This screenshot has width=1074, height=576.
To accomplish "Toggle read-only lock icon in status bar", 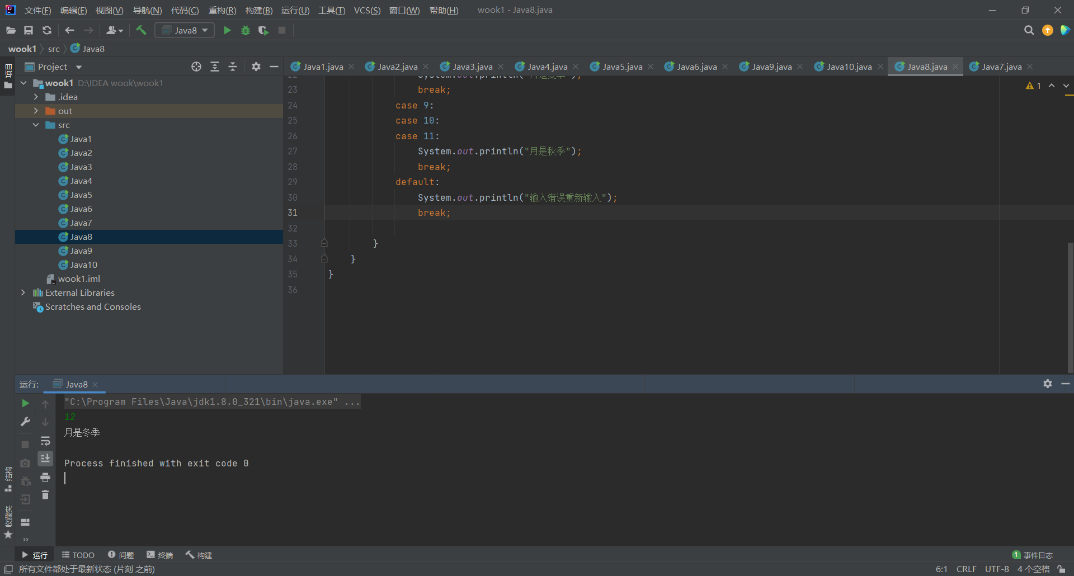I will [1061, 569].
